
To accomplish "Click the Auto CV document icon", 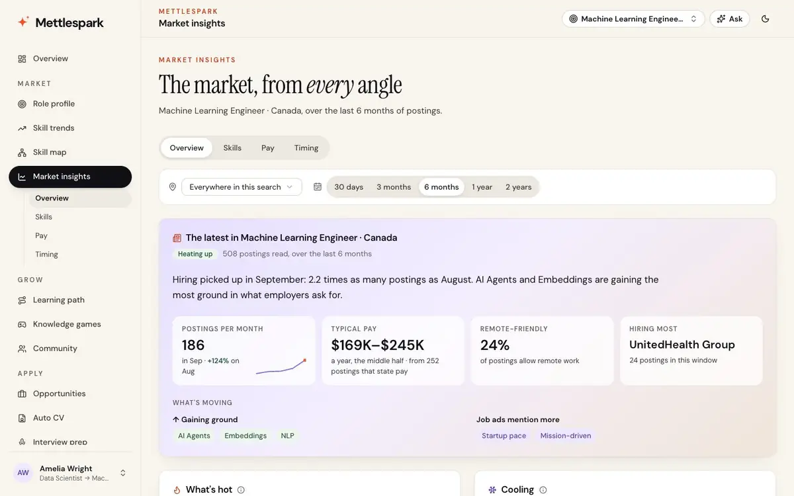I will [x=22, y=418].
